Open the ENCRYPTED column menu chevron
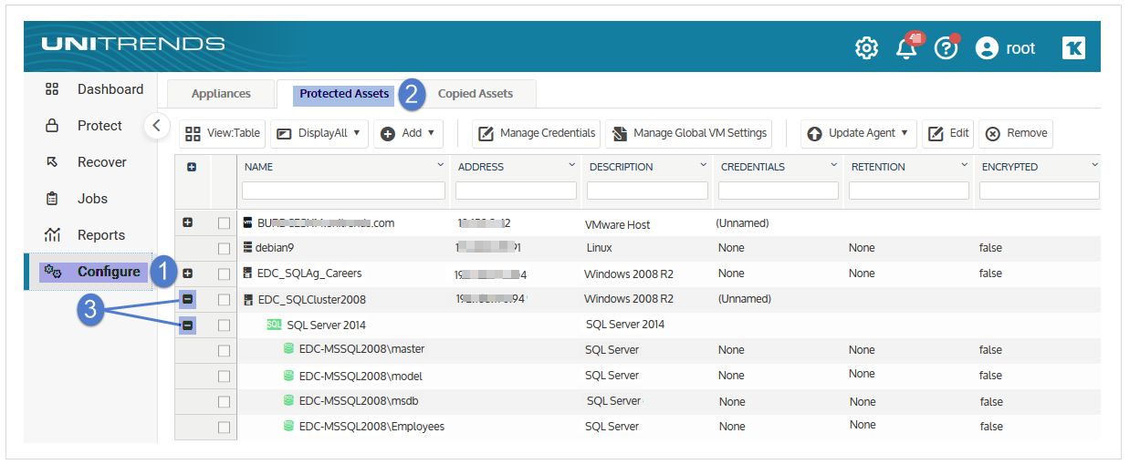The height and width of the screenshot is (475, 1140). (x=1094, y=165)
